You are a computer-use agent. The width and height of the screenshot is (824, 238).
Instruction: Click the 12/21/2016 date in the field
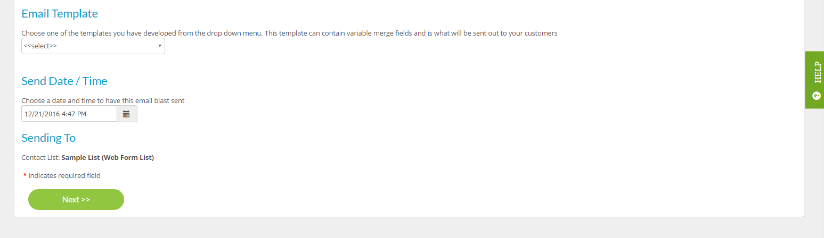pos(42,114)
